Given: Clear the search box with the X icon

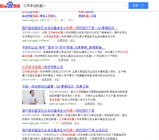Looking at the screenshot, I should click(125, 5).
